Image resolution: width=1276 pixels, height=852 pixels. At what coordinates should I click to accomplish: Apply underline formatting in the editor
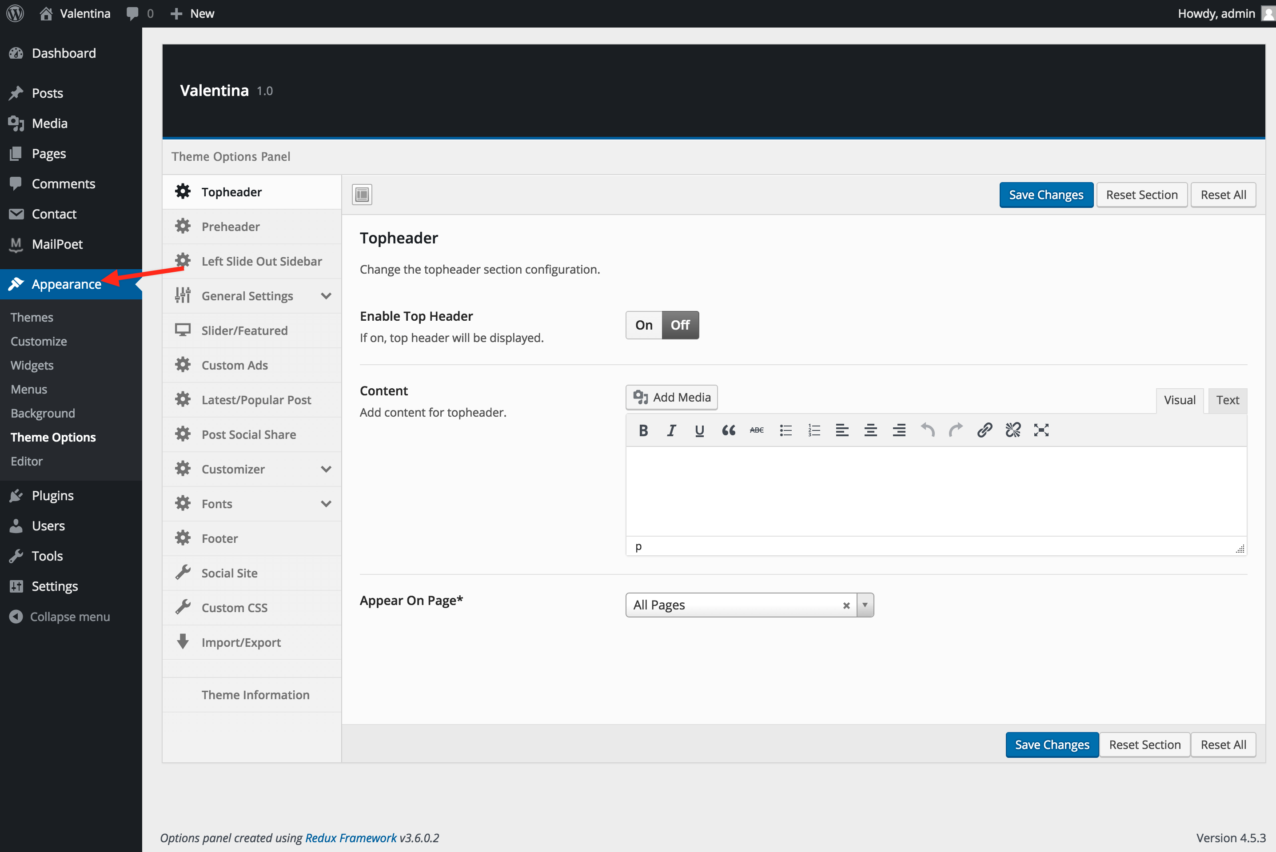click(700, 430)
